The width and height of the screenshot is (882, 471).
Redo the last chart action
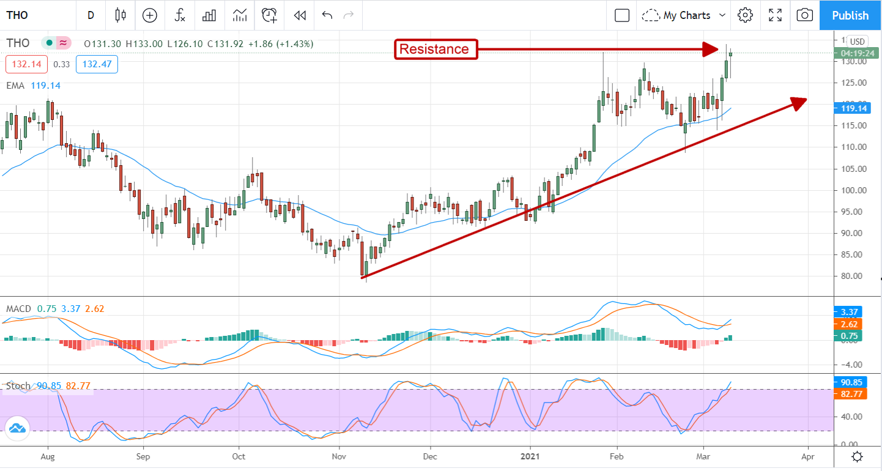click(349, 15)
